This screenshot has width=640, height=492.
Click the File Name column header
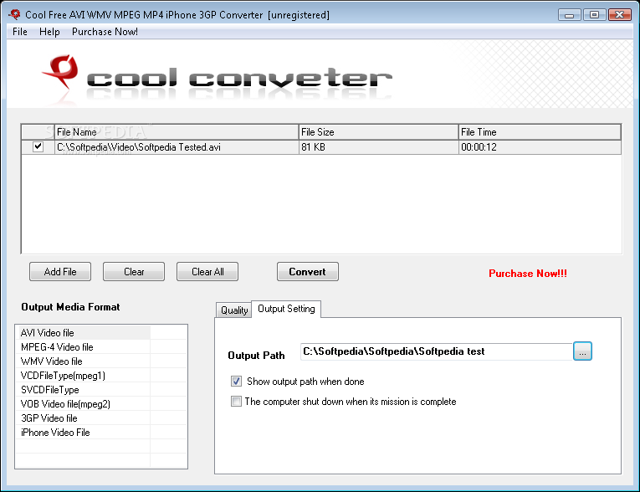[177, 132]
